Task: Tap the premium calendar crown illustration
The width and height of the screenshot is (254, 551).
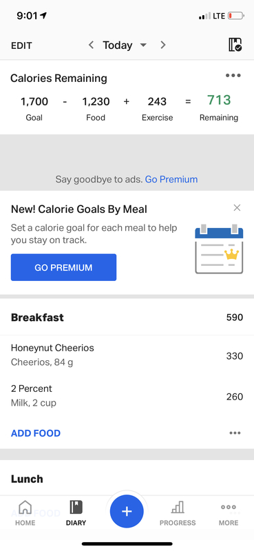Action: tap(219, 249)
